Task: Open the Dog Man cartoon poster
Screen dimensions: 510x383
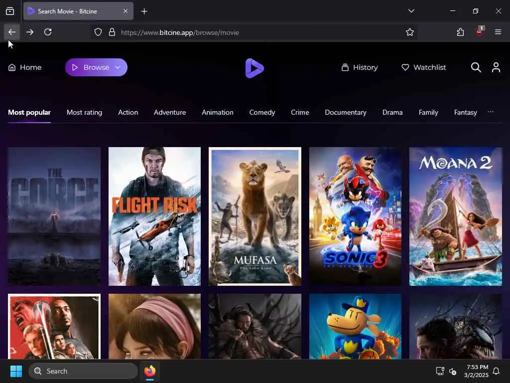Action: 355,326
